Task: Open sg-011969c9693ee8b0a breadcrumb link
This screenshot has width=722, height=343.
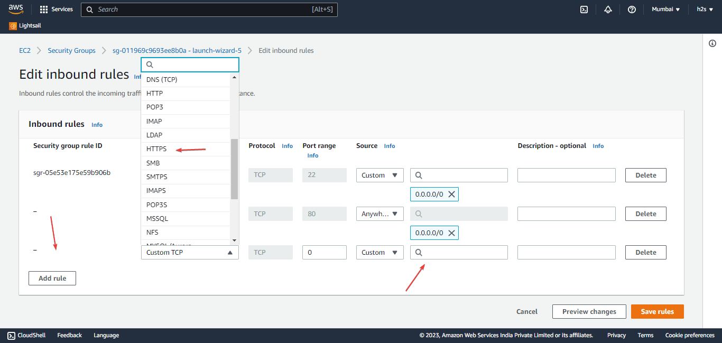Action: pyautogui.click(x=177, y=51)
